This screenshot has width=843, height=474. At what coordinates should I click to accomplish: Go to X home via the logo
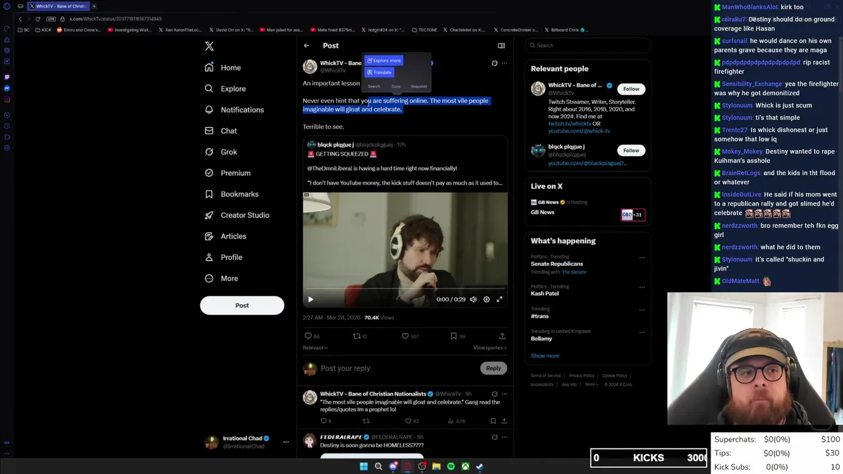click(x=209, y=46)
